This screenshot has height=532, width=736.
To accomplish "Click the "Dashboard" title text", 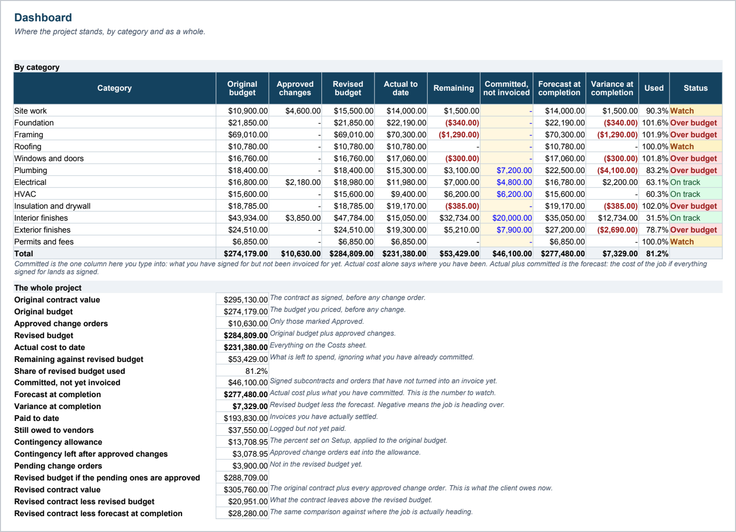I will (x=43, y=17).
